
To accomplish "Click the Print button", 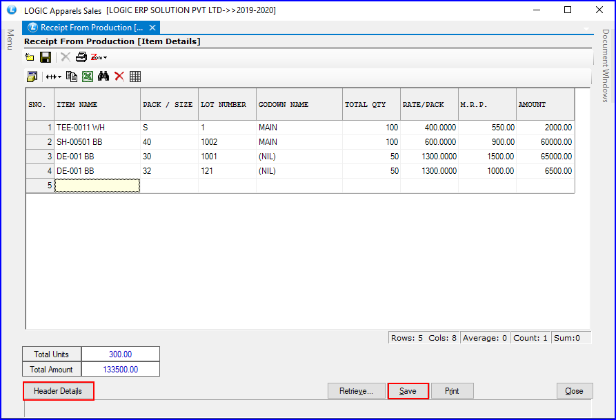I will pos(453,391).
